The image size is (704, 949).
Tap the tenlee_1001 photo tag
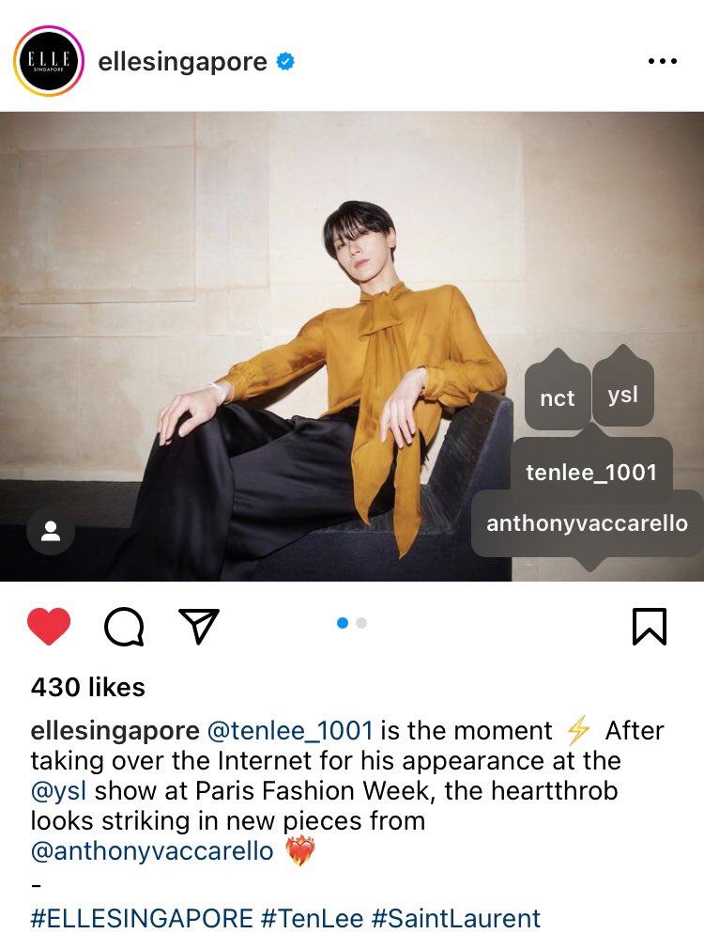point(591,472)
